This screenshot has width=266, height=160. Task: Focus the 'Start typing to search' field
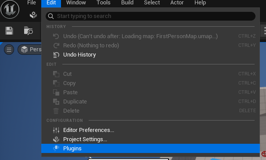pyautogui.click(x=151, y=16)
